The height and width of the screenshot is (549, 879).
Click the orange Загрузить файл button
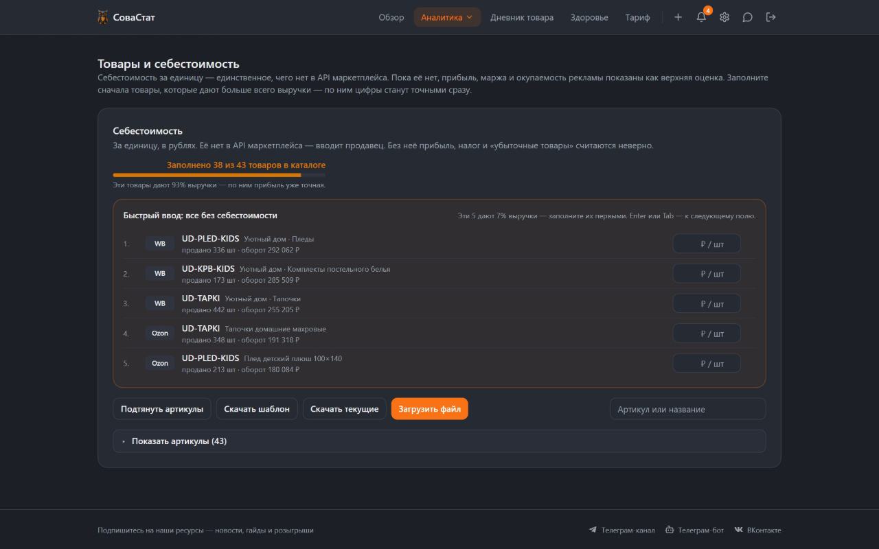[430, 409]
